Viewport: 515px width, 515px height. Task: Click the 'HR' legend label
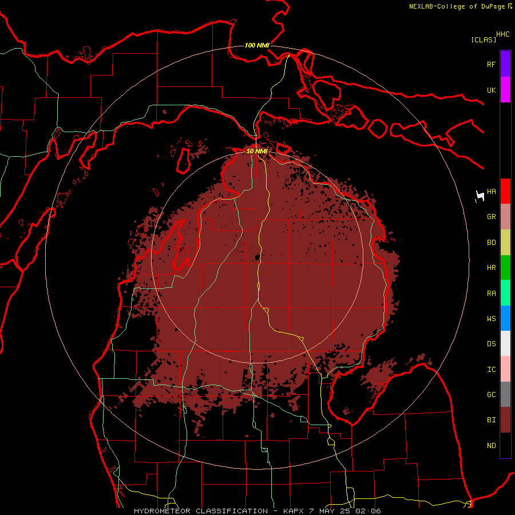[491, 268]
